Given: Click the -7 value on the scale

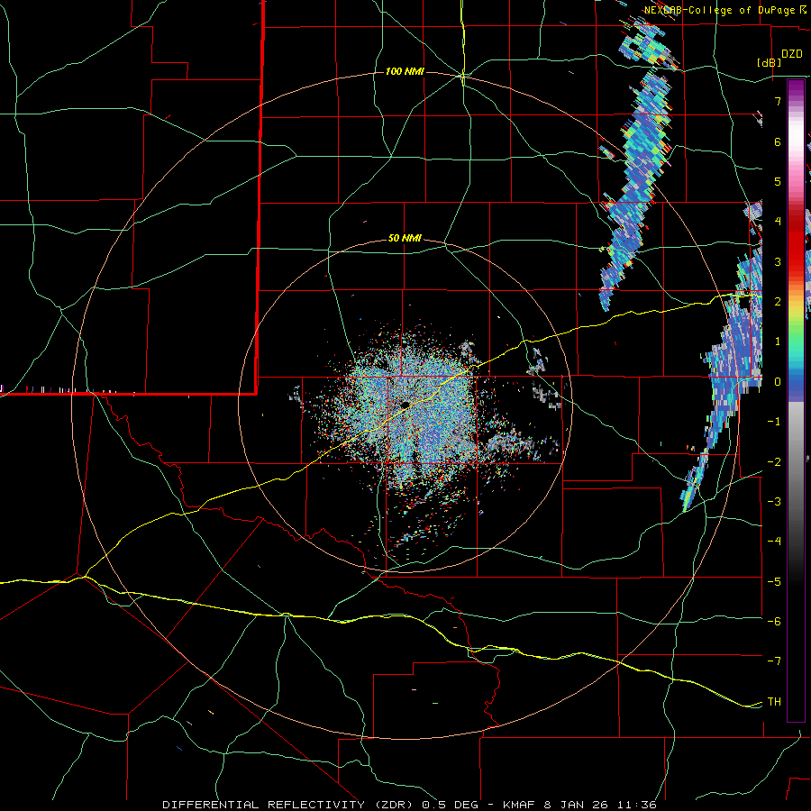Looking at the screenshot, I should 774,661.
